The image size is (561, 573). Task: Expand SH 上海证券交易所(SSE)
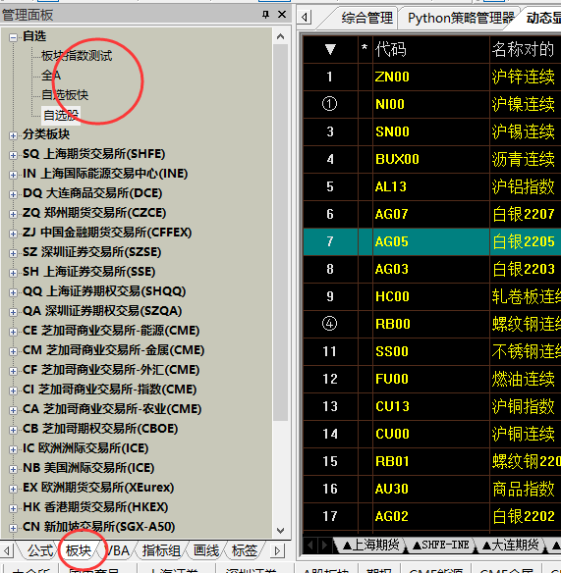(x=13, y=273)
